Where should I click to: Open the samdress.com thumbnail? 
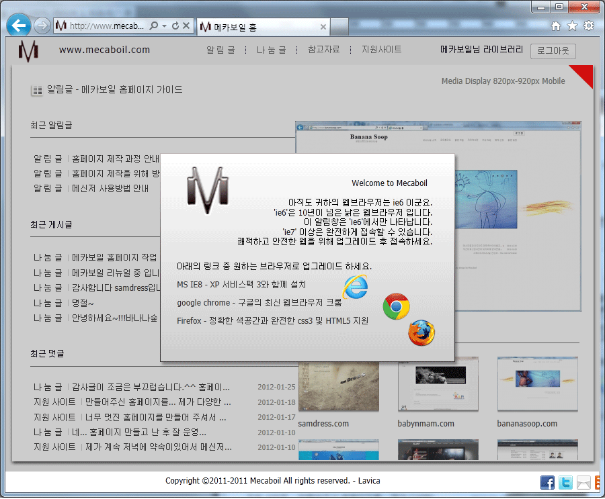pos(339,386)
